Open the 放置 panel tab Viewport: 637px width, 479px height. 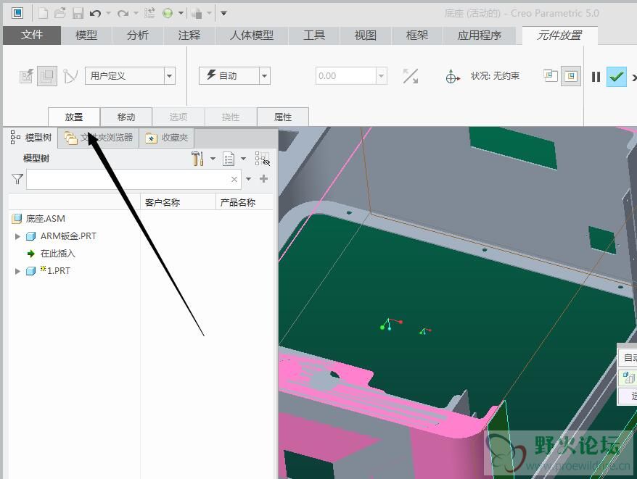tap(74, 117)
